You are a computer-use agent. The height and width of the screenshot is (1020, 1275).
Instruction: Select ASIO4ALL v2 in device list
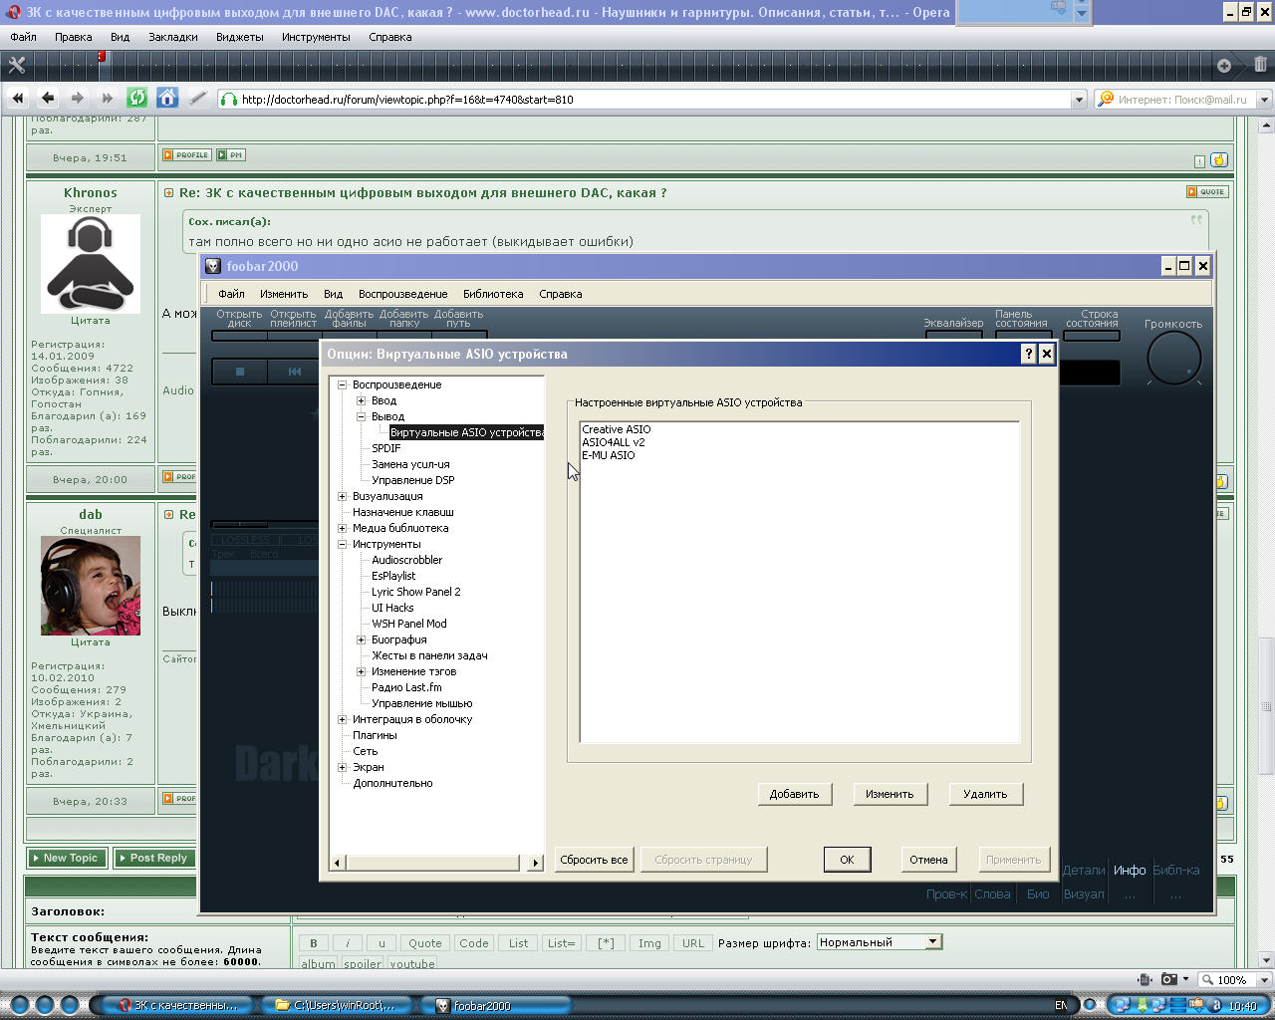click(x=614, y=442)
